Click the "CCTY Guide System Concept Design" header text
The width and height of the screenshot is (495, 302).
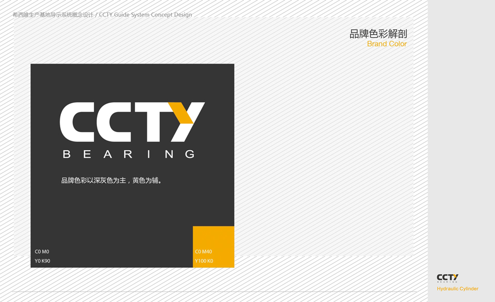[x=145, y=15]
